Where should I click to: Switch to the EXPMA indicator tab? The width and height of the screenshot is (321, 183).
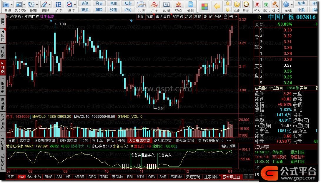click(176, 177)
